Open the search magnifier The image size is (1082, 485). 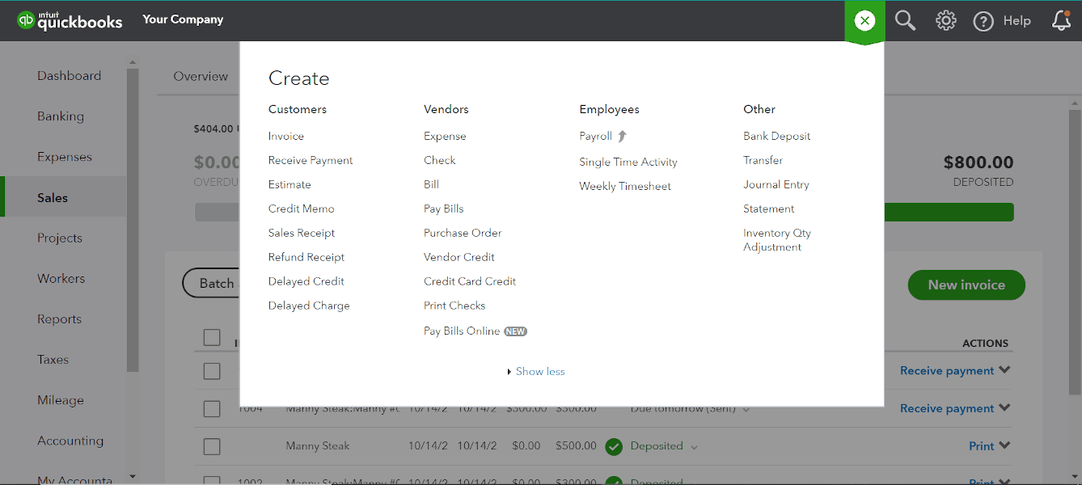(x=905, y=21)
